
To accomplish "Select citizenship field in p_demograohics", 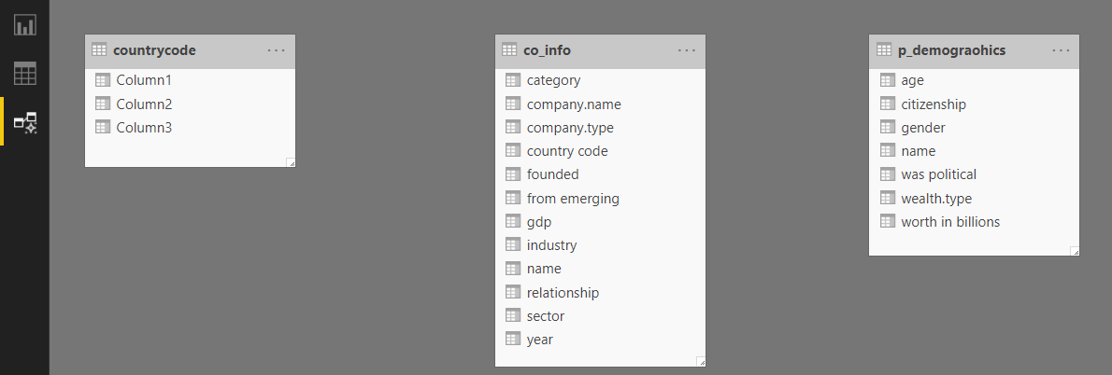I will [975, 104].
